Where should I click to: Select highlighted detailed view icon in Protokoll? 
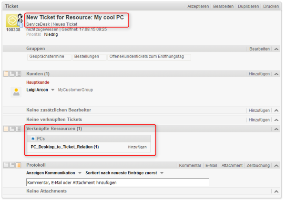(x=18, y=165)
